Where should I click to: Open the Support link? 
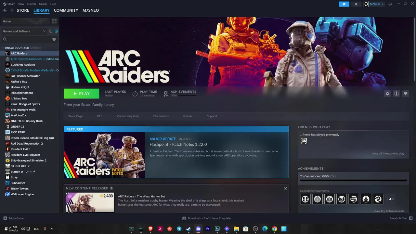(212, 116)
